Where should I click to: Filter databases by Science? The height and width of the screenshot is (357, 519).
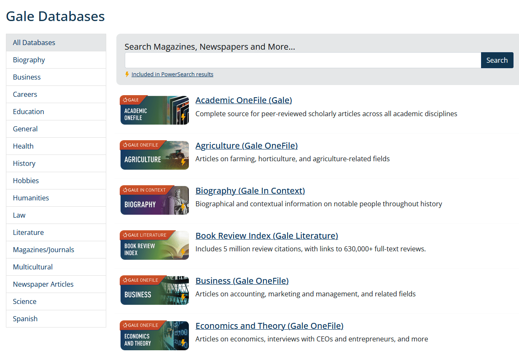click(56, 301)
